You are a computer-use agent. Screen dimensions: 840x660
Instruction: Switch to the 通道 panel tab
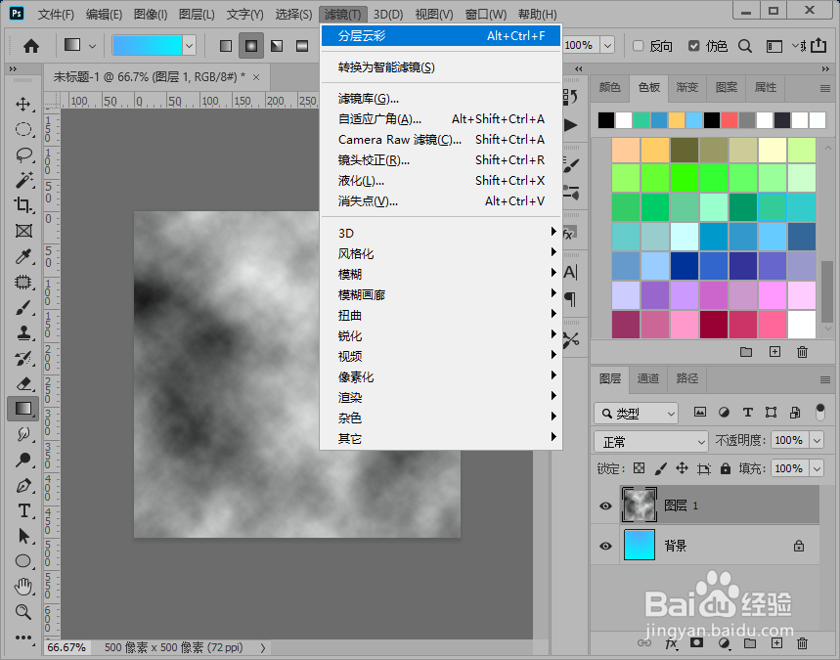click(647, 378)
